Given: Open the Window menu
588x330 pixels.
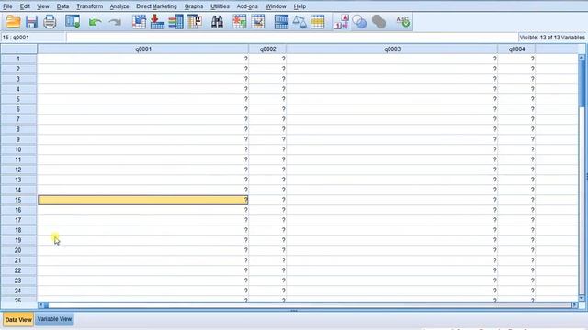Looking at the screenshot, I should (276, 6).
